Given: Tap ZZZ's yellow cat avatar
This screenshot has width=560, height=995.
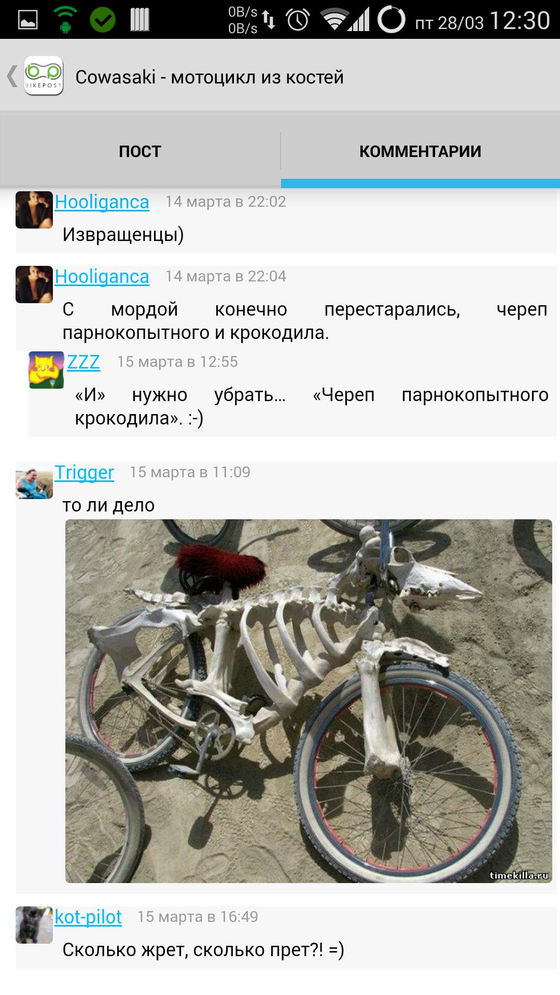Looking at the screenshot, I should click(x=46, y=370).
